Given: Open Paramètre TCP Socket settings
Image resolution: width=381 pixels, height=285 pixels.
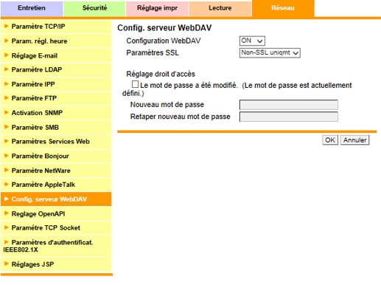Looking at the screenshot, I should pos(56,228).
